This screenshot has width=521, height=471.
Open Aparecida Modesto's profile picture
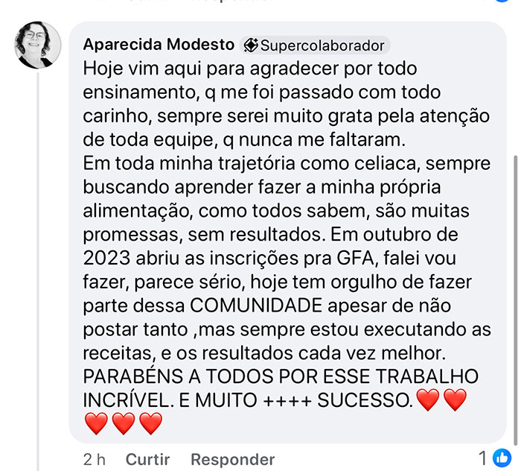pyautogui.click(x=38, y=45)
